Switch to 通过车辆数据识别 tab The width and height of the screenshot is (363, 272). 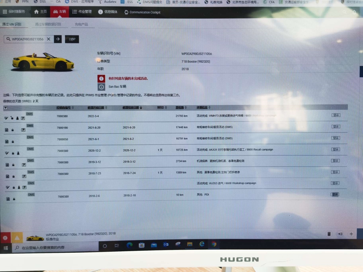click(48, 24)
